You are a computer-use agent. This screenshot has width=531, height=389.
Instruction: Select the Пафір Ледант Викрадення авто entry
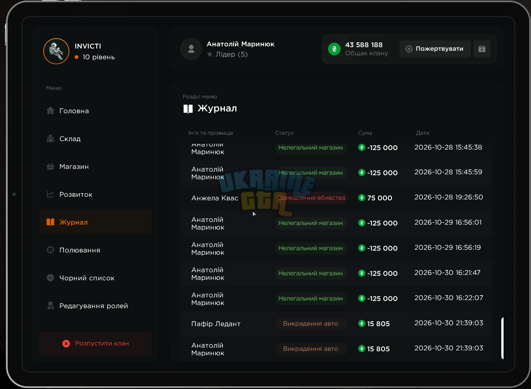(x=336, y=323)
